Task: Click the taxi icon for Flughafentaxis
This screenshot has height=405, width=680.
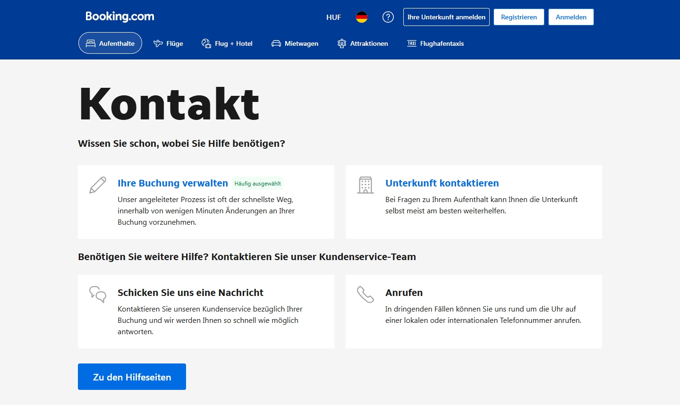Action: click(x=412, y=43)
